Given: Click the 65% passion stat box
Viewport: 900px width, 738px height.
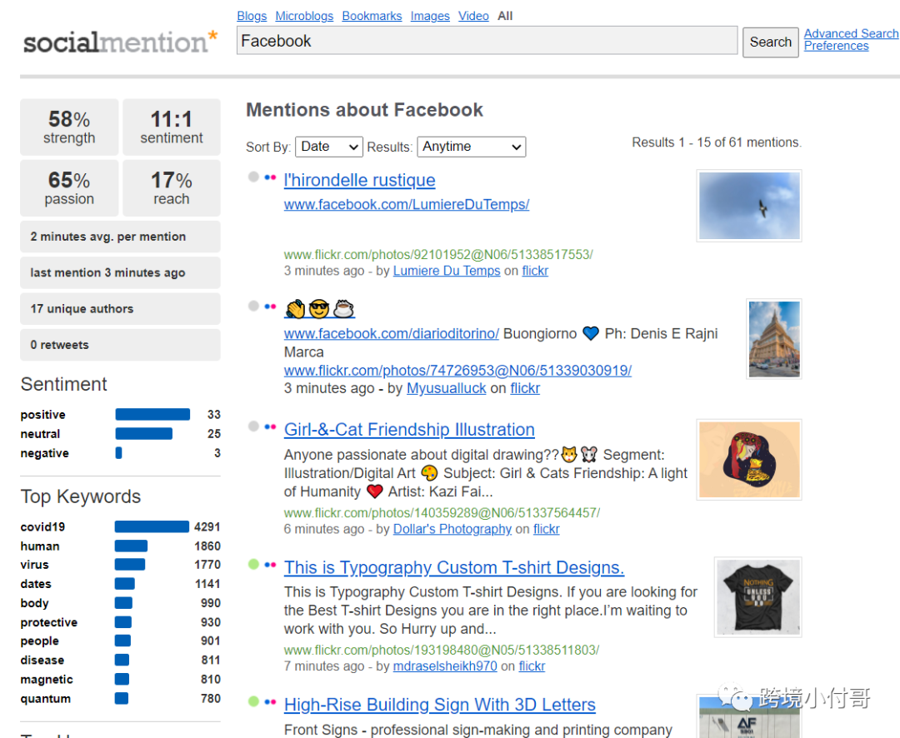Looking at the screenshot, I should point(69,188).
